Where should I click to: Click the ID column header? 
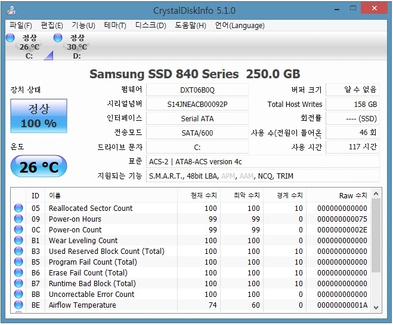coord(36,195)
